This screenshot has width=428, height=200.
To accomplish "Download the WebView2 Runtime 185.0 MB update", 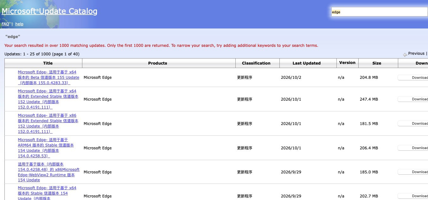I will click(x=413, y=172).
